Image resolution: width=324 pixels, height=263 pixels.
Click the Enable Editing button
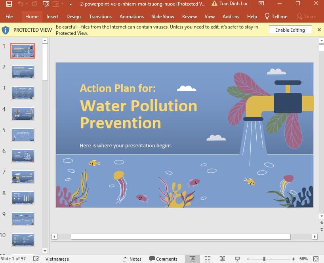click(x=290, y=30)
